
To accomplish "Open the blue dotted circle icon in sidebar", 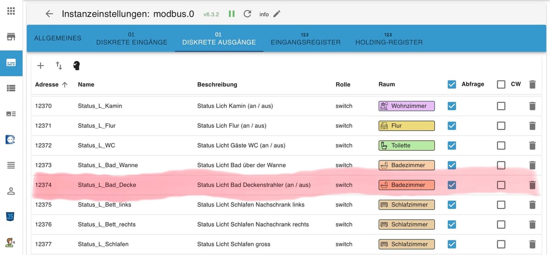I will (11, 140).
